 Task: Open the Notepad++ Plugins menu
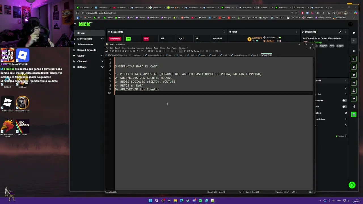pos(174,48)
